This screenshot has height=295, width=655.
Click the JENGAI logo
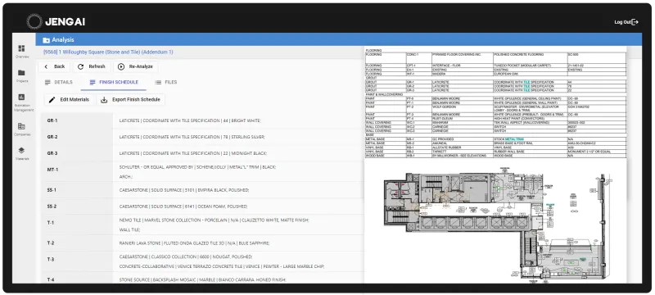pos(56,22)
